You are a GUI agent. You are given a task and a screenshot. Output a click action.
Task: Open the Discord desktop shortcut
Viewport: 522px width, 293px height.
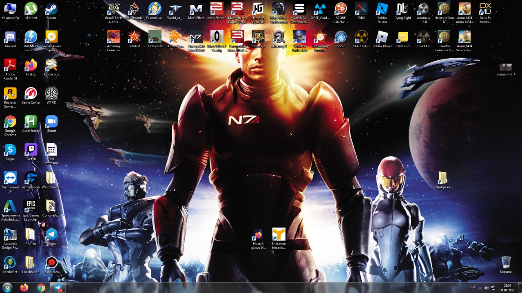click(10, 39)
